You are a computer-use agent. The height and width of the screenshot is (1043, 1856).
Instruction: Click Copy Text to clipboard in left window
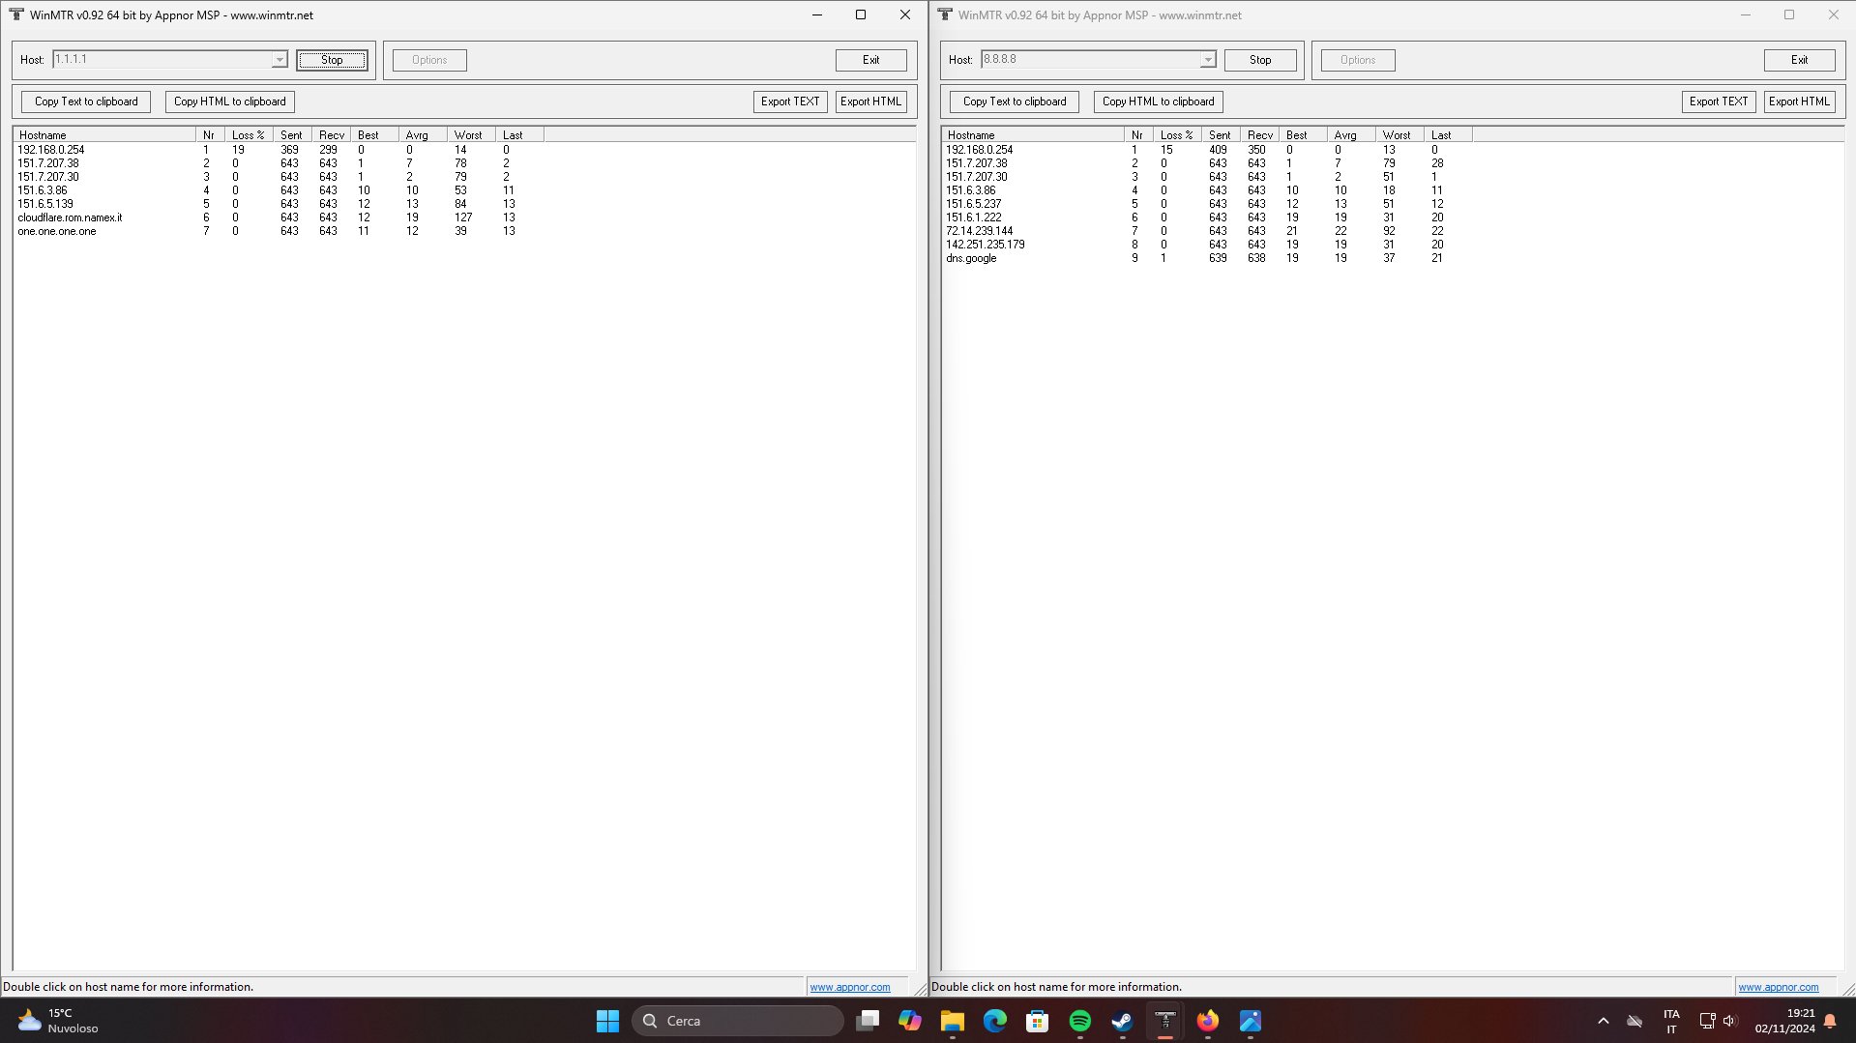86,101
